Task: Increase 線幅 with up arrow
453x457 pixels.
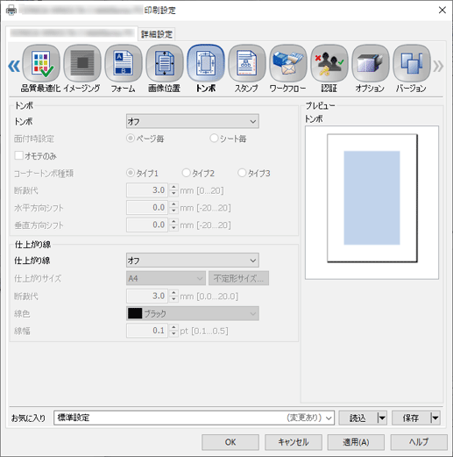Action: (173, 327)
